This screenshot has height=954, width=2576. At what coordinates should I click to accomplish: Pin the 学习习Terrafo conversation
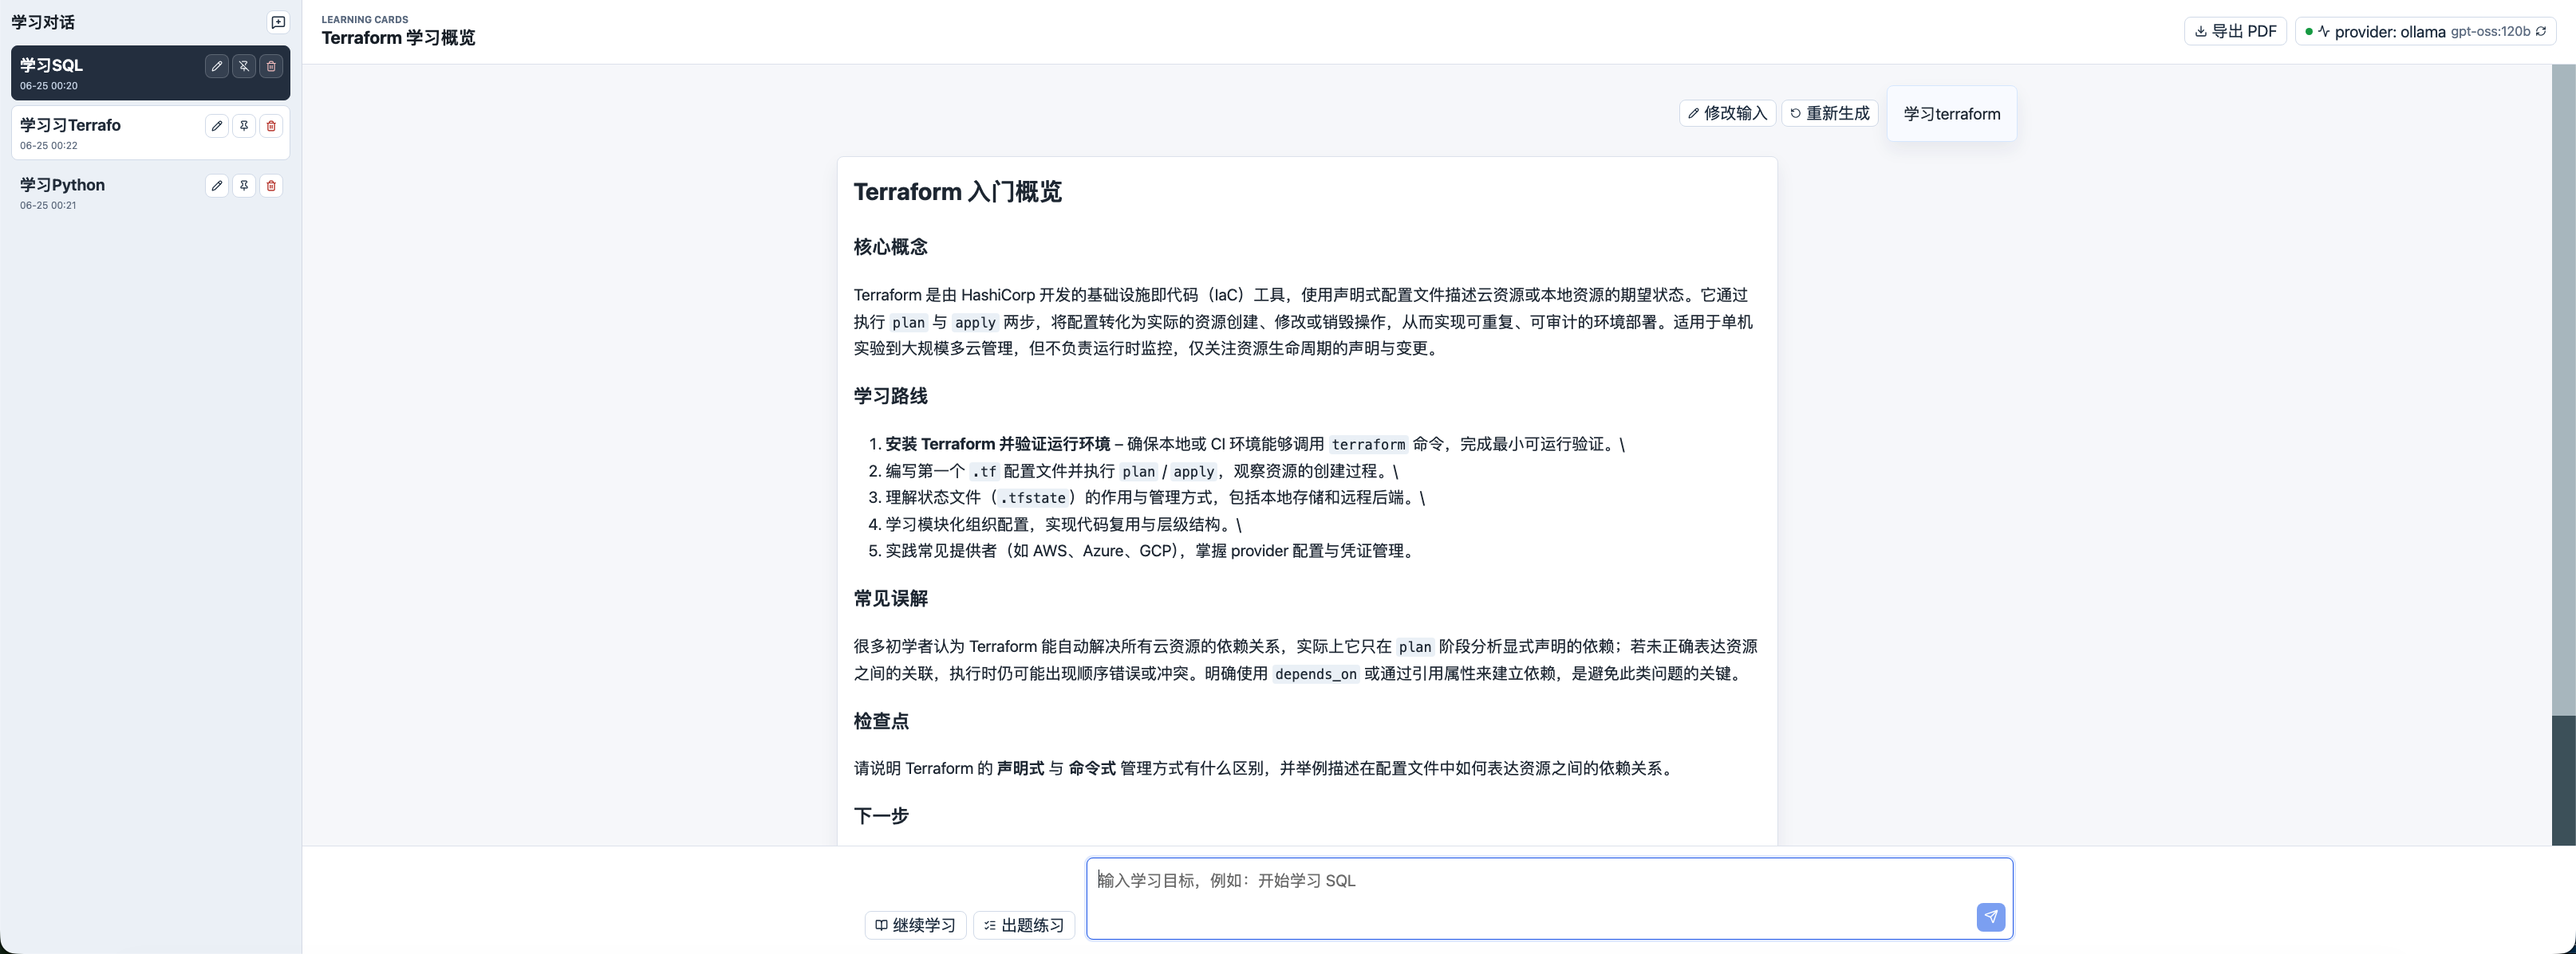coord(244,126)
